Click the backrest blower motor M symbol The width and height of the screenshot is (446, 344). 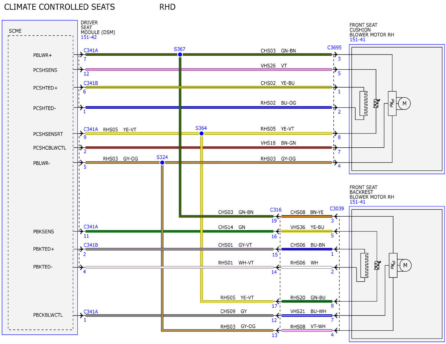click(405, 265)
